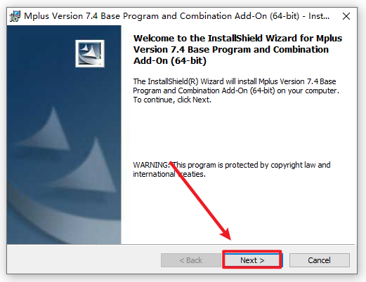Click the bold Welcome to InstallShield heading
The width and height of the screenshot is (366, 282).
tap(237, 49)
